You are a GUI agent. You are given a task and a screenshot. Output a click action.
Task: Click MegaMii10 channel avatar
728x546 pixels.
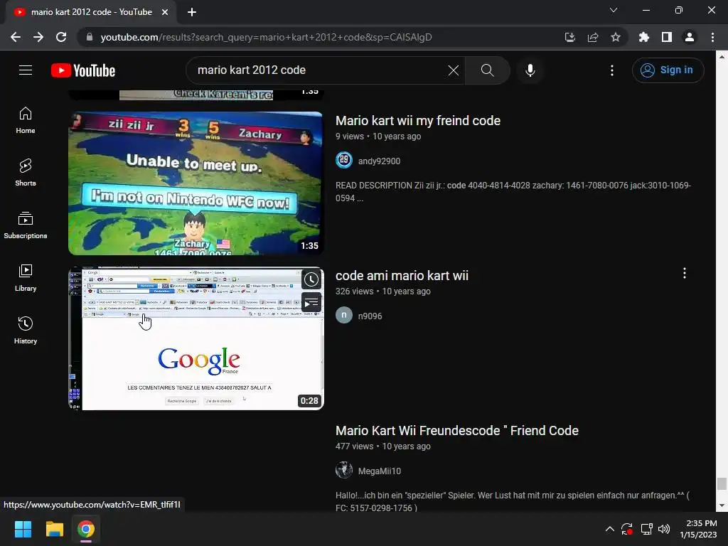344,471
